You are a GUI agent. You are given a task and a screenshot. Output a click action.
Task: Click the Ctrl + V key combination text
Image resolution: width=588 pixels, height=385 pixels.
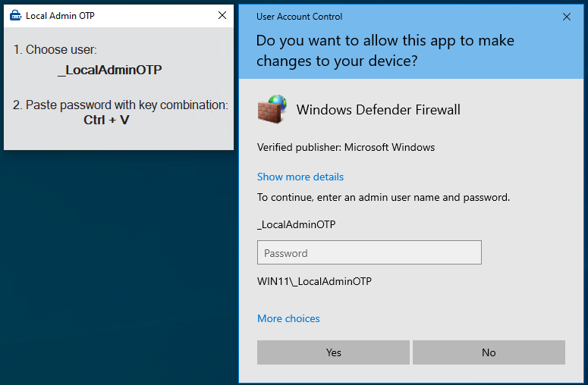click(106, 120)
